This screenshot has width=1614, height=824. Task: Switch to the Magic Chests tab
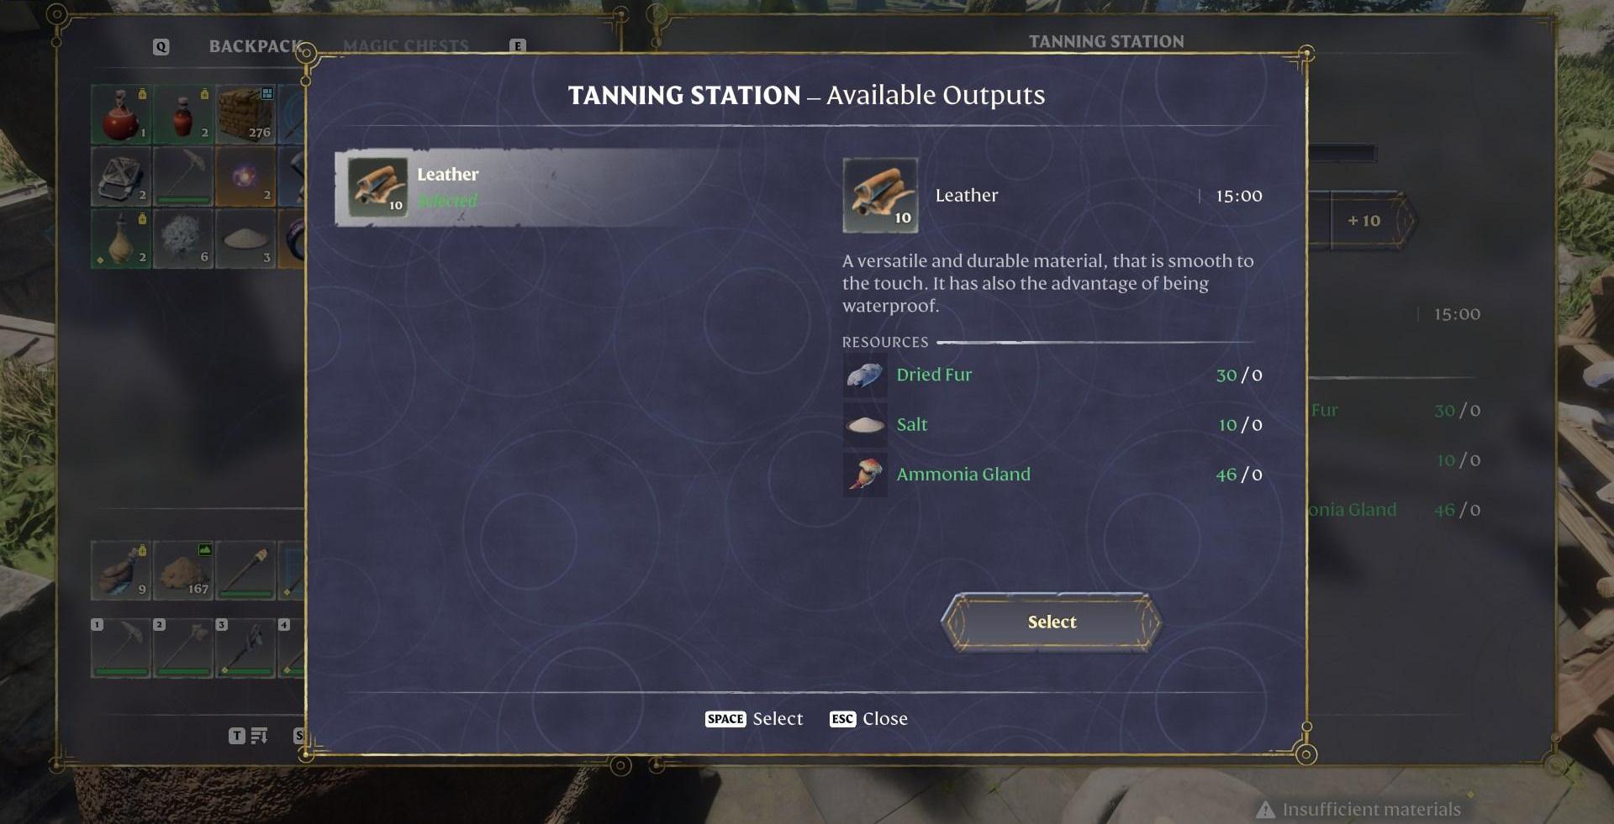(x=406, y=46)
